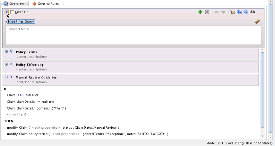The width and height of the screenshot is (275, 146).
Task: Expand the Policy Effectivity rule
Action: coord(6,64)
